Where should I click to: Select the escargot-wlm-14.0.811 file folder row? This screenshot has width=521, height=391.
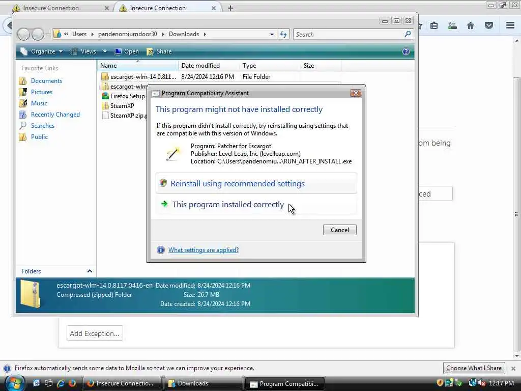219,77
